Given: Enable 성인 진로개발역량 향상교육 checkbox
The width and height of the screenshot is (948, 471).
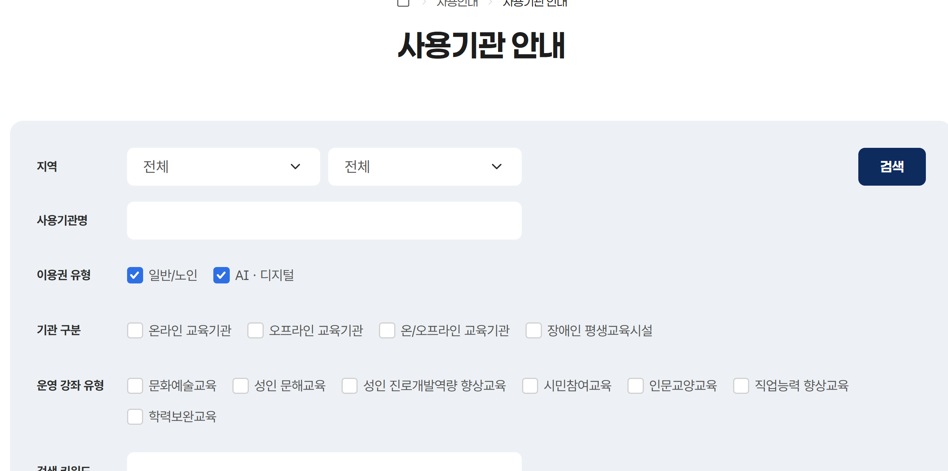Looking at the screenshot, I should [x=350, y=386].
